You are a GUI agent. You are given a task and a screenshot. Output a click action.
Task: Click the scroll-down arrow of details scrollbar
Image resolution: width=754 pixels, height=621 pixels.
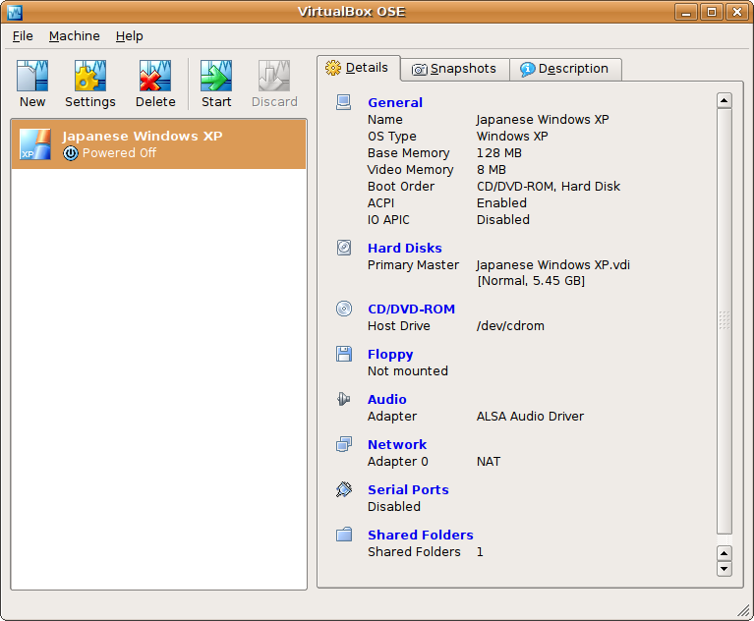724,569
